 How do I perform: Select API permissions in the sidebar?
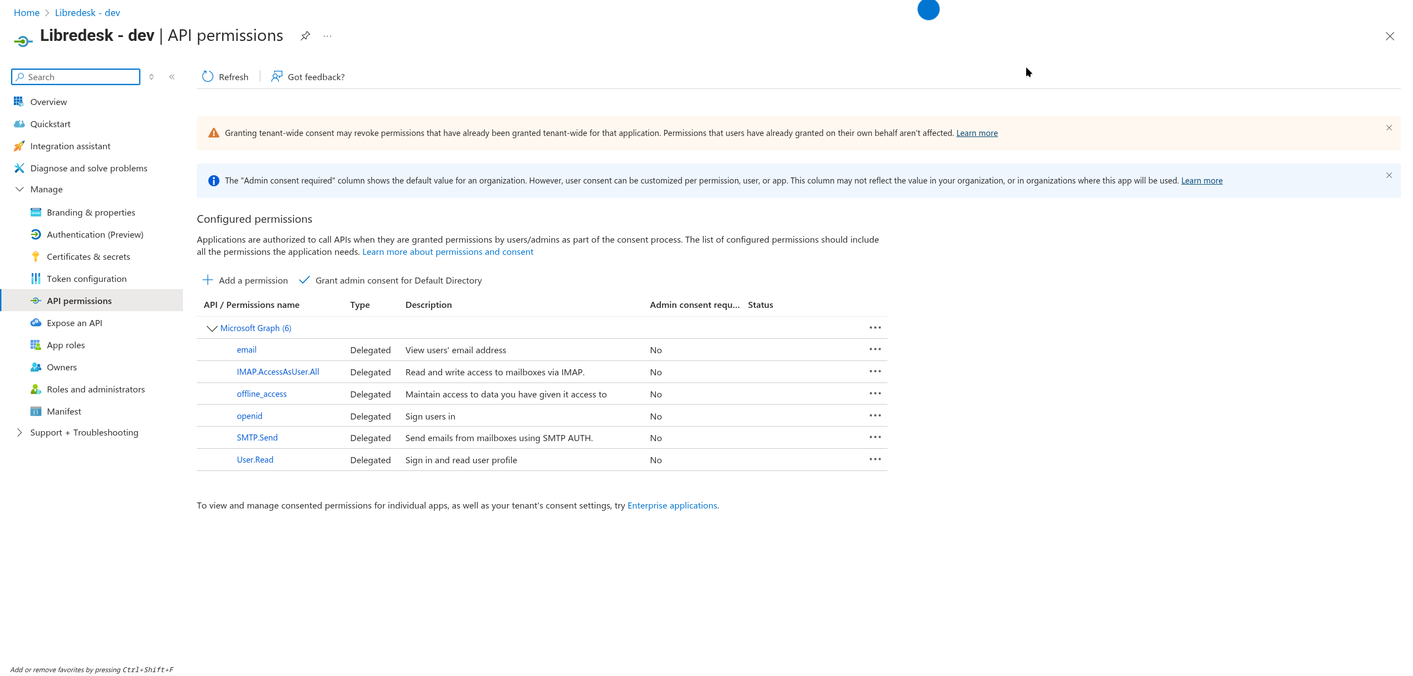click(x=92, y=301)
